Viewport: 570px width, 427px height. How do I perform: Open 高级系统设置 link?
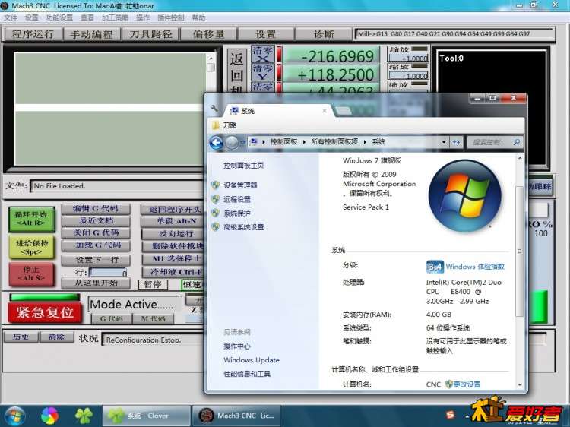coord(243,227)
